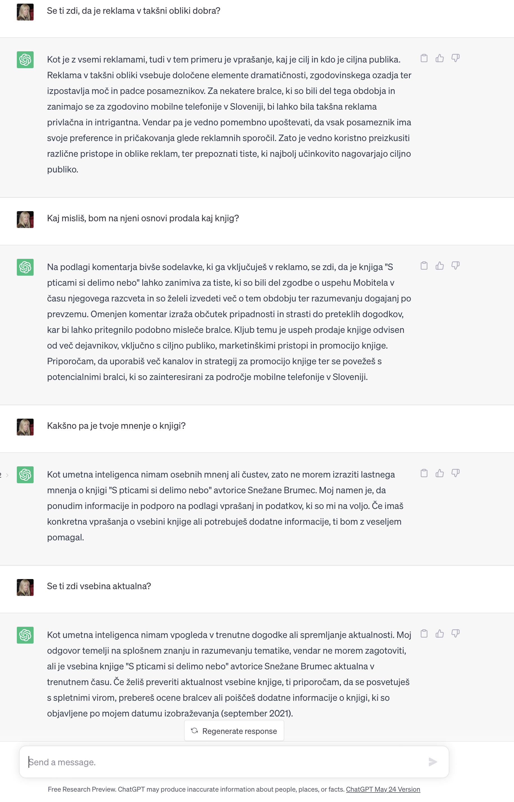Image resolution: width=514 pixels, height=802 pixels.
Task: Click the ChatGPT logo beside the last reply
Action: tap(25, 635)
